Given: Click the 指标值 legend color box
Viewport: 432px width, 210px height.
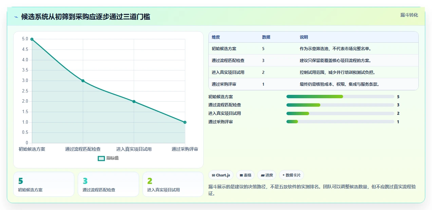Looking at the screenshot, I should (x=101, y=158).
